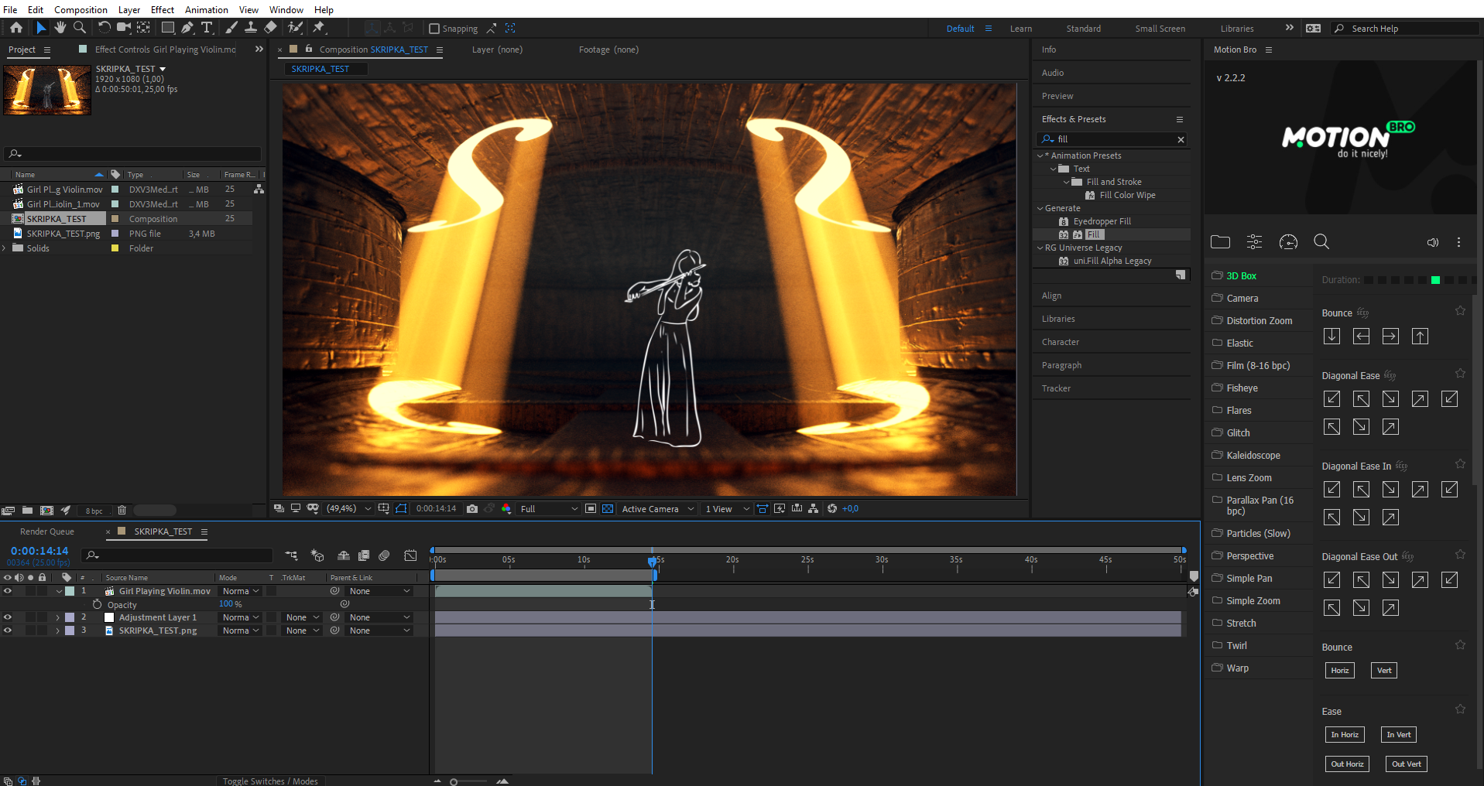Select the Pen tool

187,28
